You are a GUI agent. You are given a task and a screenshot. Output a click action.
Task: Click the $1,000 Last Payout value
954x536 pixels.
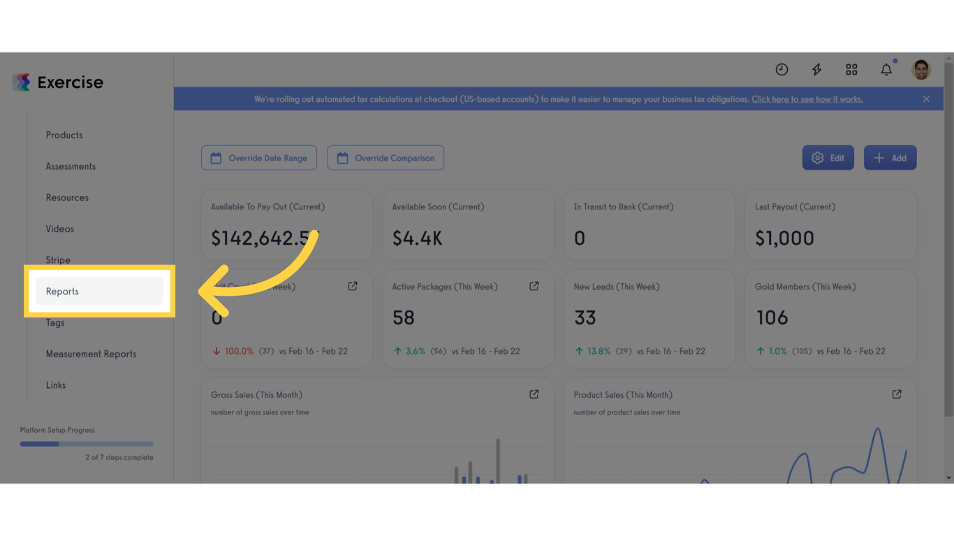point(784,238)
